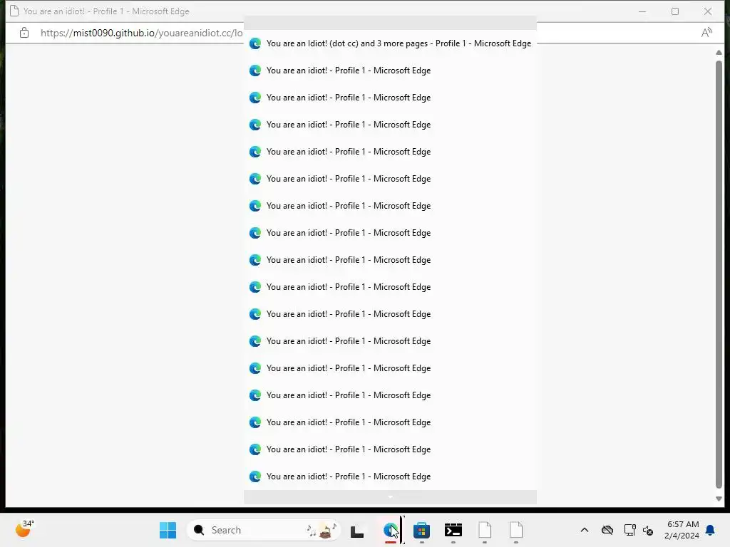The width and height of the screenshot is (730, 547).
Task: Click the scroll down arrow of page scrollbar
Action: click(719, 499)
